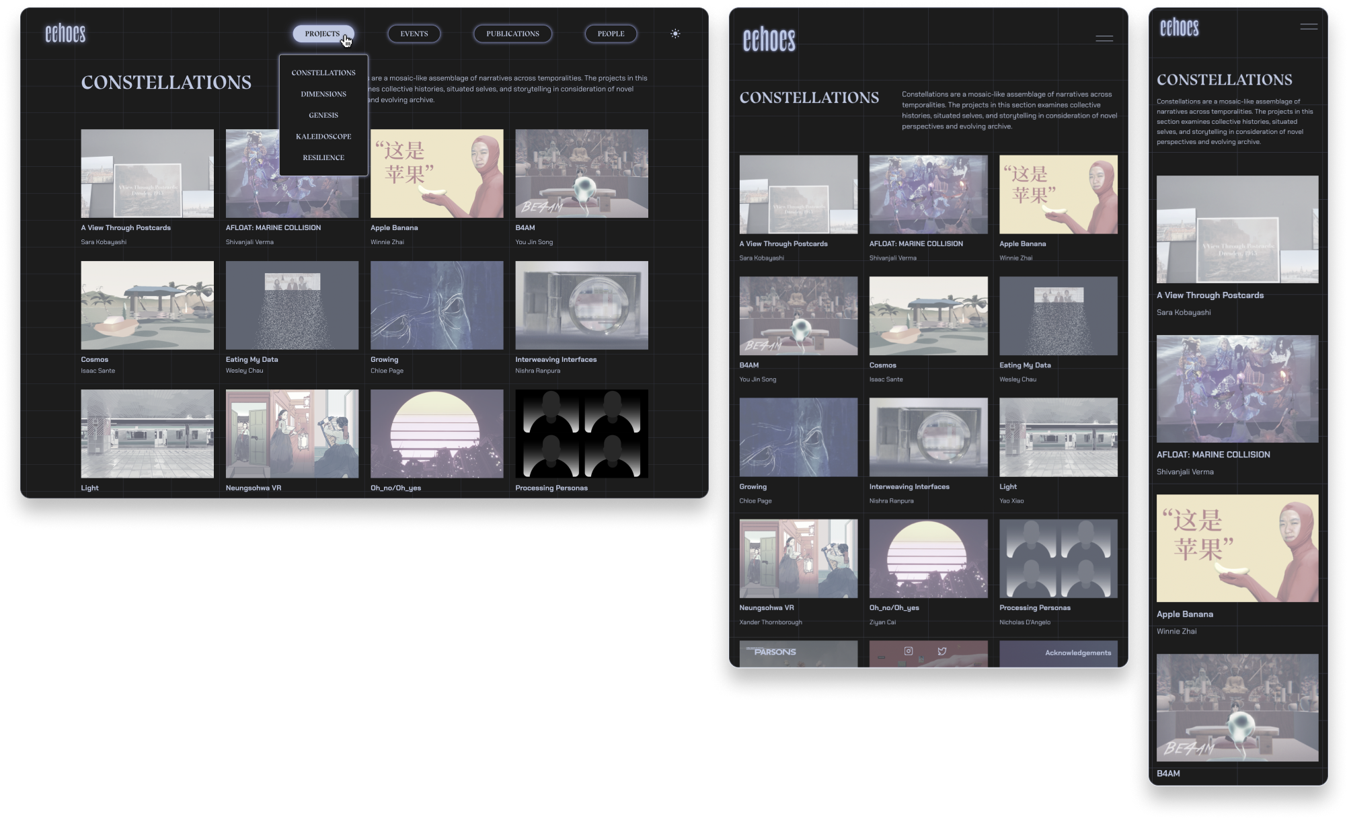Open the hamburger menu in the tablet view

pyautogui.click(x=1104, y=38)
